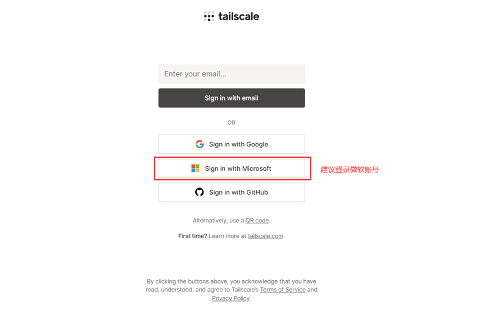Image resolution: width=485 pixels, height=320 pixels.
Task: Open the Privacy Policy link
Action: pos(231,298)
